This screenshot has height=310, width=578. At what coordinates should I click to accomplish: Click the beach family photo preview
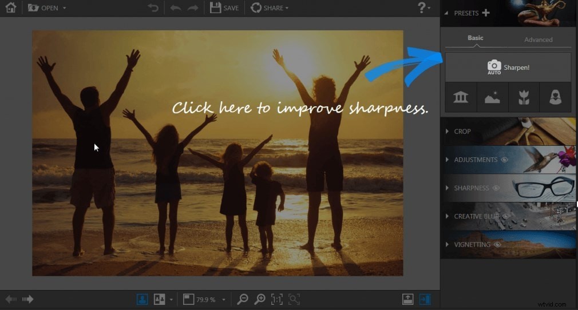click(x=217, y=153)
